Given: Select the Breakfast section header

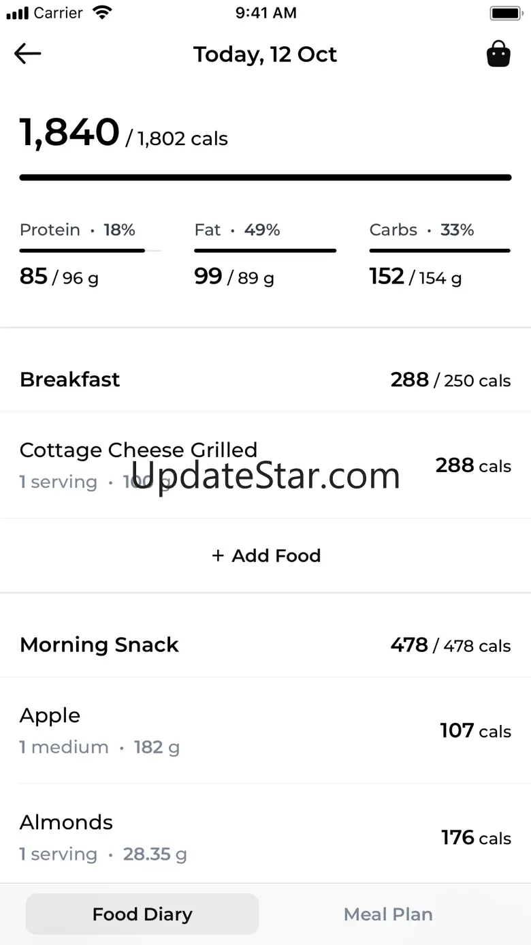Looking at the screenshot, I should point(69,379).
